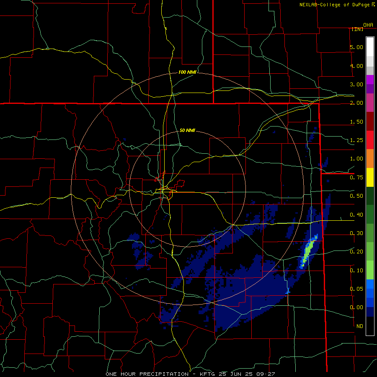Click the 0.20 legend value

(356, 252)
